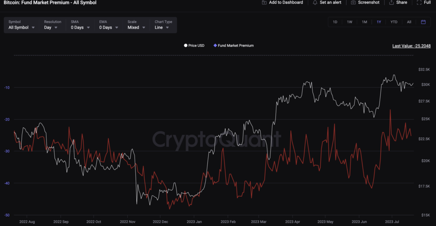Screen dimensions: 436x226
Task: Open the calendar date picker icon
Action: [x=423, y=22]
